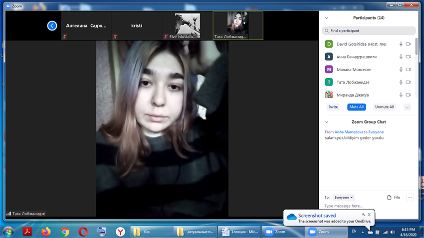Click camera icon next to Анна Баиндурашвили
Screen dimensions: 424x238
pos(409,57)
